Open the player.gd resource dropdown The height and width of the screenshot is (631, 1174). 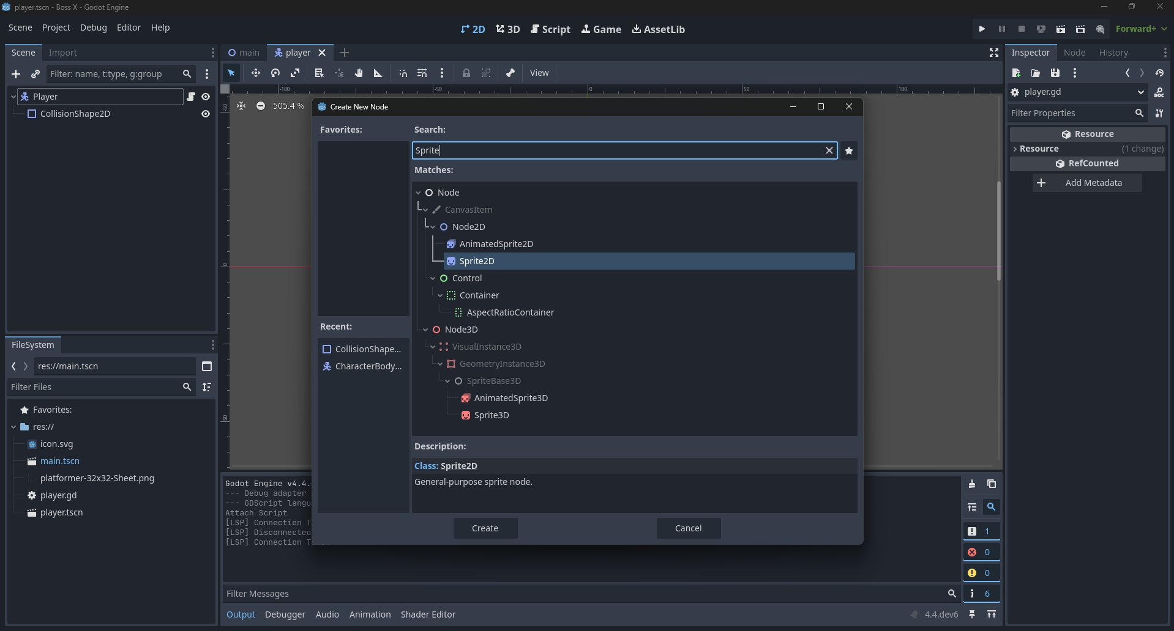[x=1141, y=92]
